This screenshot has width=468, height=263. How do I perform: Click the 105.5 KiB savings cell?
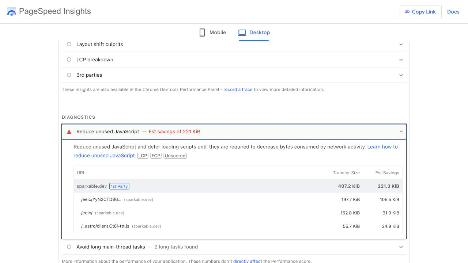click(389, 199)
